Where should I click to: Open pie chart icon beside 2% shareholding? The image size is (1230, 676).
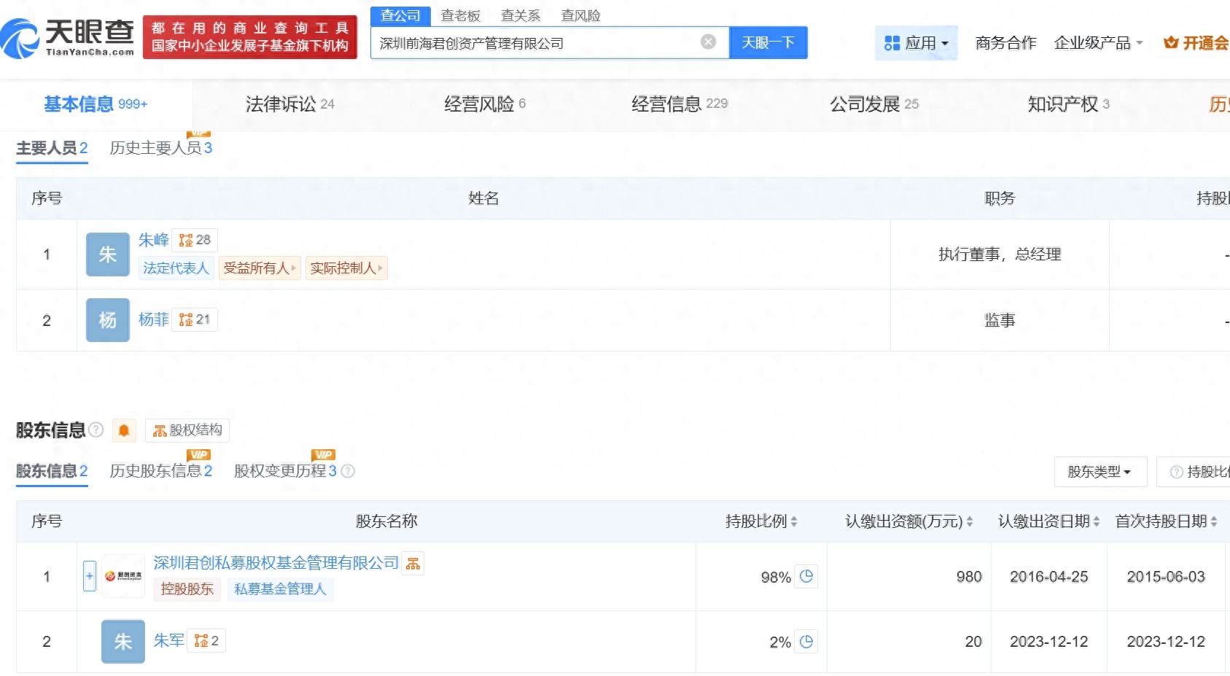pos(806,642)
